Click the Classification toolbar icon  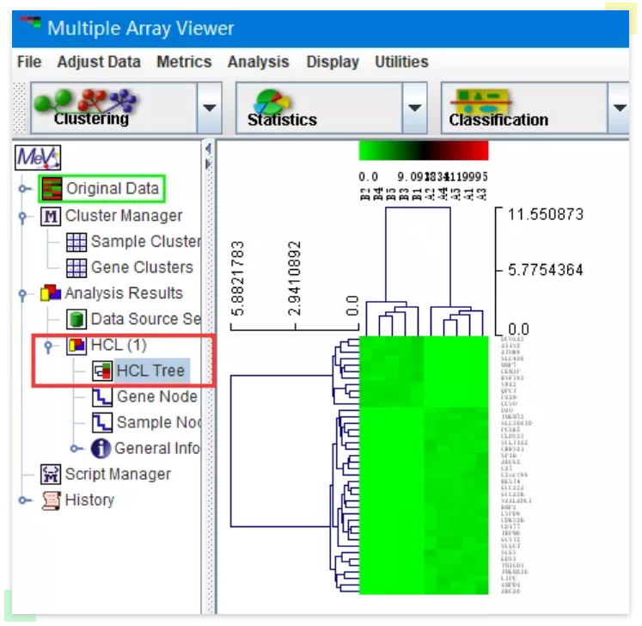(498, 107)
